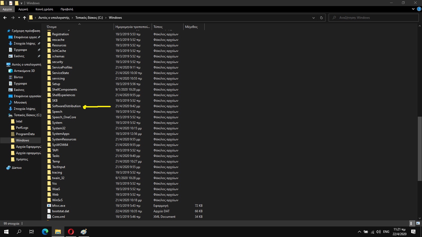
Task: Open Explorer help question mark
Action: pos(419,9)
